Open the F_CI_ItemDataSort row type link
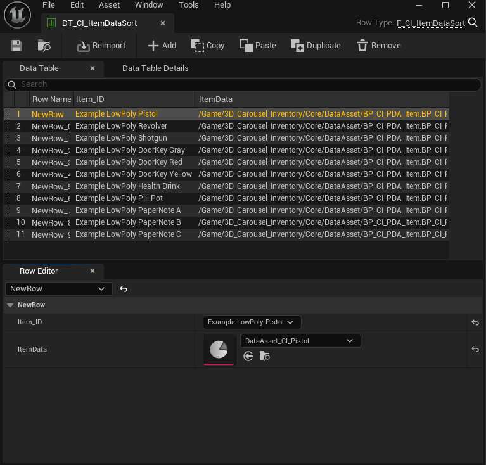This screenshot has height=465, width=486. [x=430, y=23]
